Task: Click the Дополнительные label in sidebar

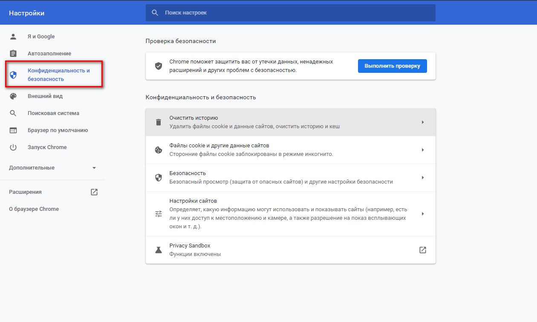Action: tap(32, 168)
